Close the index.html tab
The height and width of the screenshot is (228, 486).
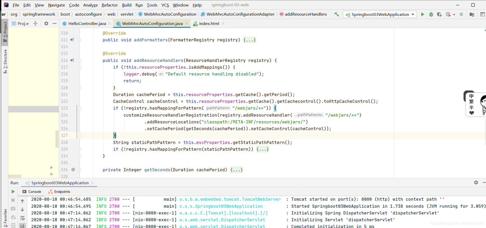coord(223,23)
